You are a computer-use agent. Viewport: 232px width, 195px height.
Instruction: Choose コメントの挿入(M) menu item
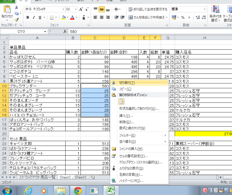click(139, 149)
